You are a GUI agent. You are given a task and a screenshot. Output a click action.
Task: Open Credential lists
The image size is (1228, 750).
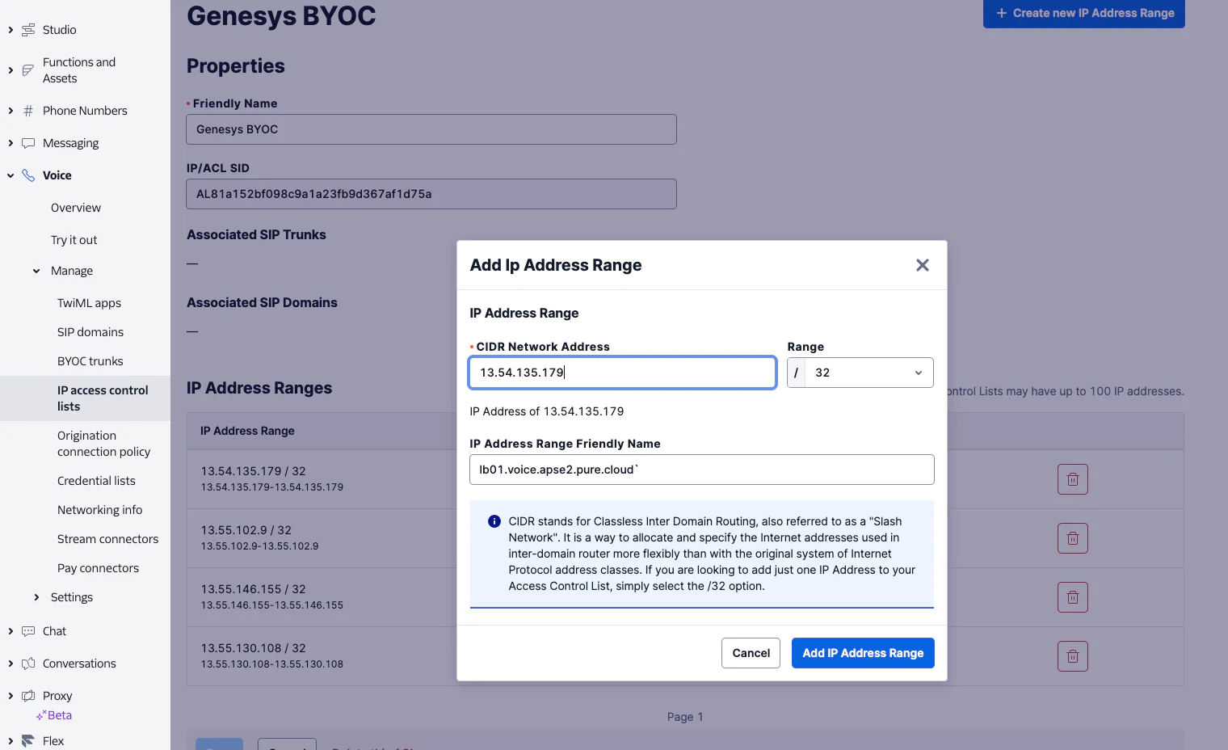(x=96, y=481)
